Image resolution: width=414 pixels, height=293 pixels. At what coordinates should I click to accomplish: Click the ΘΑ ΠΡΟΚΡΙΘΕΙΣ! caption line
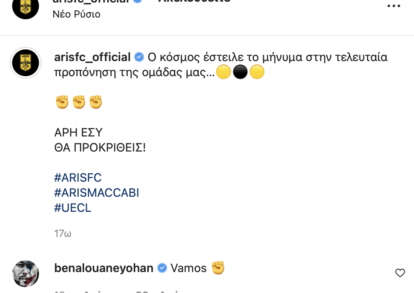point(100,147)
